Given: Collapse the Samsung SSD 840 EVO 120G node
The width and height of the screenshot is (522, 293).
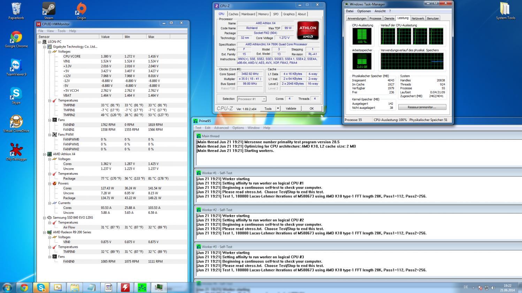Looking at the screenshot, I should pyautogui.click(x=45, y=218).
